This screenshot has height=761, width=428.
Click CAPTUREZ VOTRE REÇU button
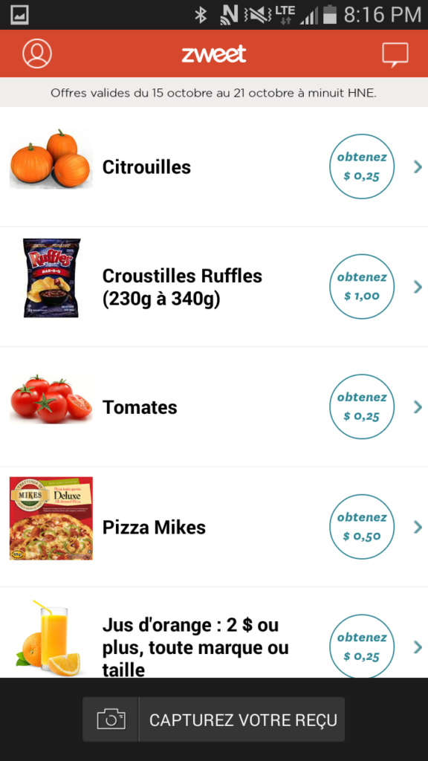coord(214,719)
